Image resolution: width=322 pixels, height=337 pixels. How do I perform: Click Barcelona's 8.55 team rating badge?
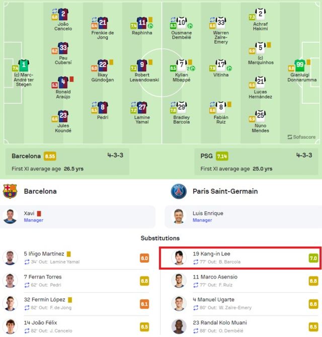click(x=50, y=156)
